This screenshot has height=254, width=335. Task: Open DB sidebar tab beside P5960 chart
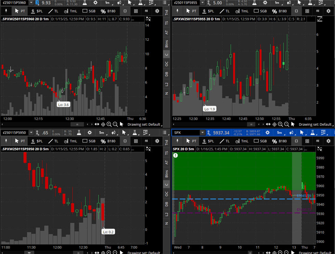[166, 74]
